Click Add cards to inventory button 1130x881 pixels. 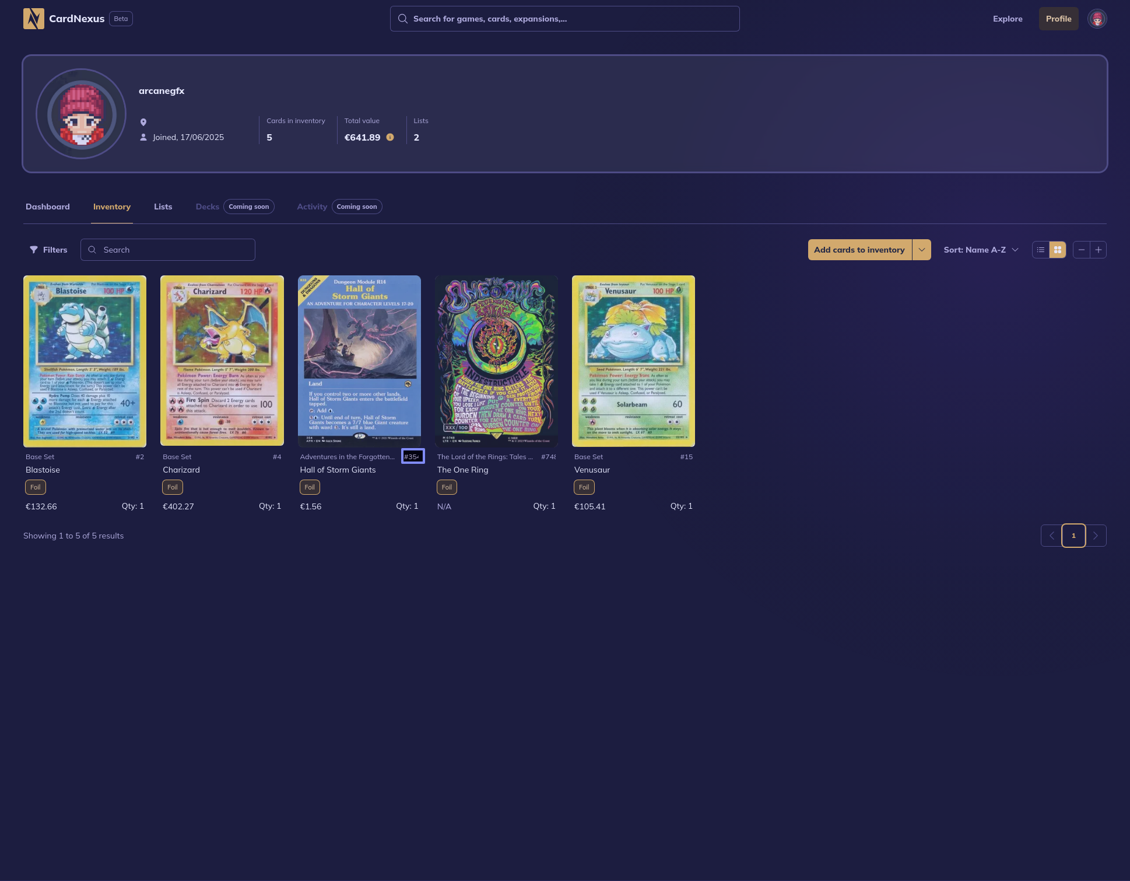859,250
